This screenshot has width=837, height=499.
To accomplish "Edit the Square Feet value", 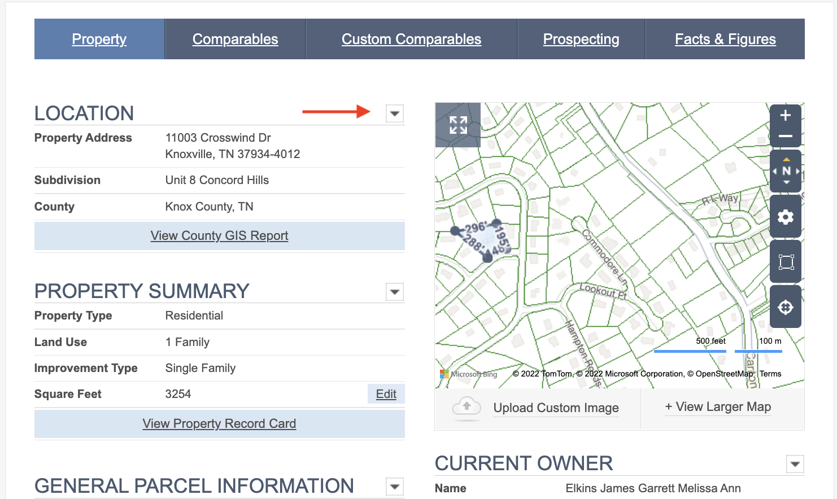I will 386,394.
